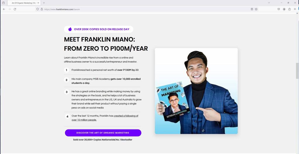Click the franklinmiano.com address bar
Viewport: 299px width, 154px height.
(x=145, y=9)
